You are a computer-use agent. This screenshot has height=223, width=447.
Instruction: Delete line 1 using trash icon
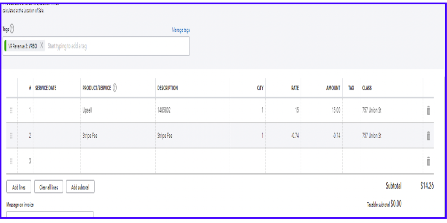coord(428,110)
